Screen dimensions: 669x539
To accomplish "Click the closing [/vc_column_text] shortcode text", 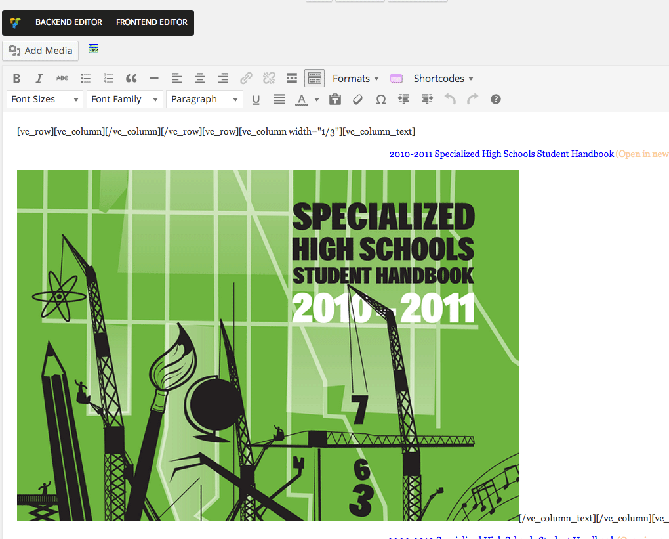I will [557, 518].
